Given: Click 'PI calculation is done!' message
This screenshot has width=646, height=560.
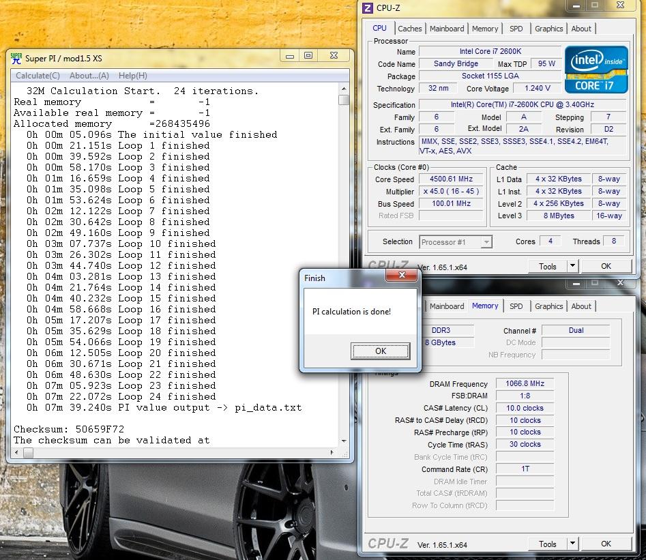Looking at the screenshot, I should 351,312.
